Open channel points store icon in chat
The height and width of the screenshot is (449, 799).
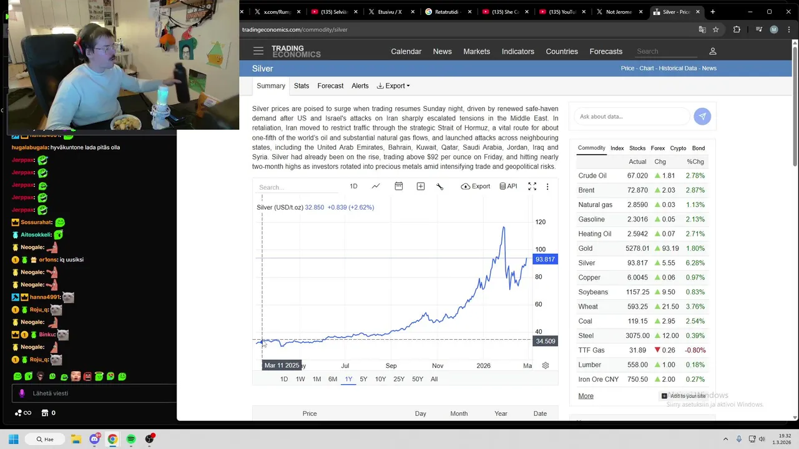[x=45, y=413]
